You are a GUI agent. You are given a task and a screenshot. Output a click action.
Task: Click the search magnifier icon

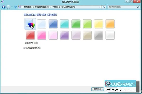(138, 7)
